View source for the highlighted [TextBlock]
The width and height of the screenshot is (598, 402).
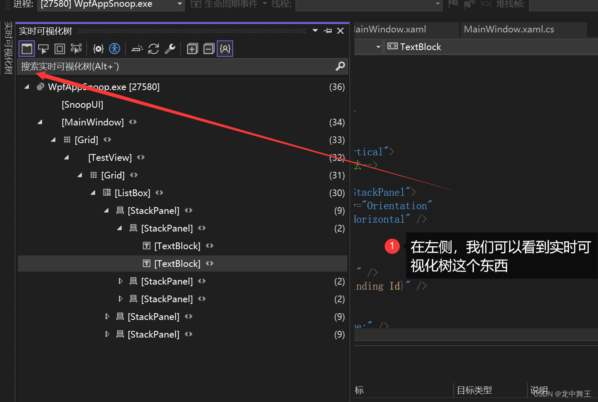point(210,264)
